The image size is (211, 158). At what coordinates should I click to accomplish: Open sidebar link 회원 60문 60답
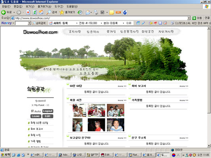[x=39, y=123]
